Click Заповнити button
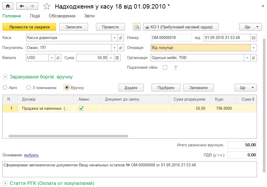Viewport: 267px width, 187px height. (x=198, y=88)
